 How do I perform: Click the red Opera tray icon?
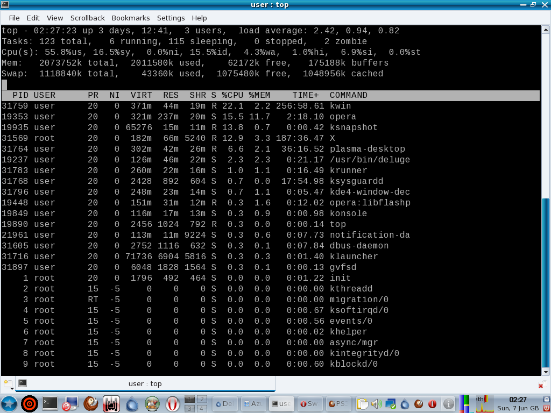pyautogui.click(x=432, y=404)
